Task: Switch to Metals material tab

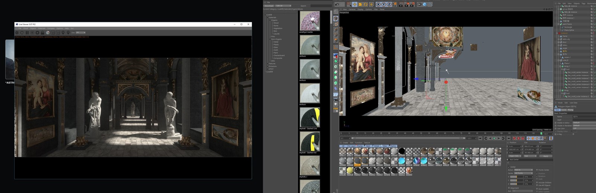Action: [377, 146]
